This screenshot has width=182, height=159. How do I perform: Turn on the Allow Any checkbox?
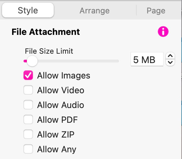[28, 149]
